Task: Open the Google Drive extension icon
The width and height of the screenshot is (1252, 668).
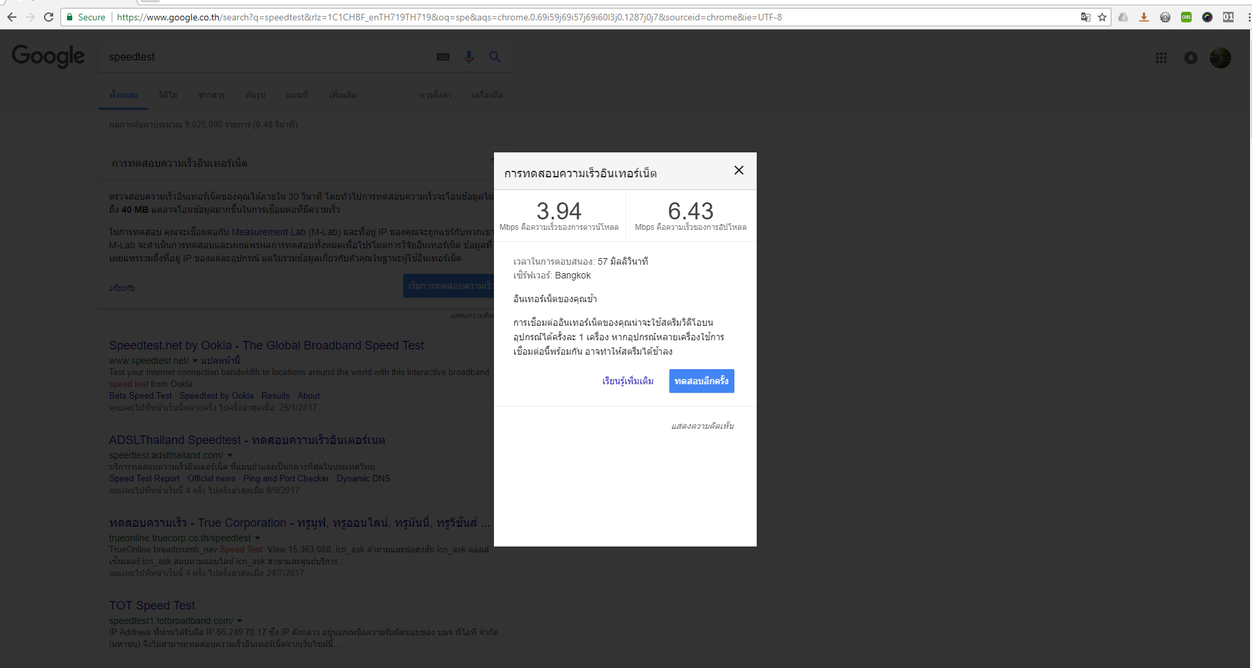Action: 1123,17
